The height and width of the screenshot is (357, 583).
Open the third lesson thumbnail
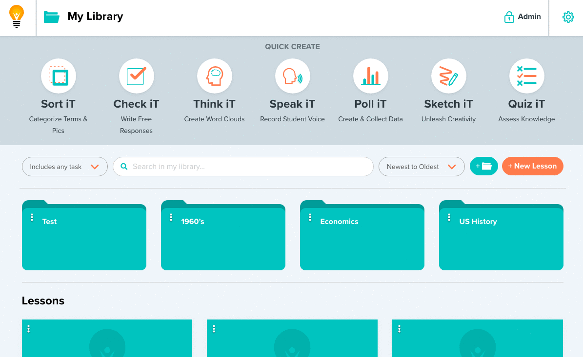[x=478, y=338]
